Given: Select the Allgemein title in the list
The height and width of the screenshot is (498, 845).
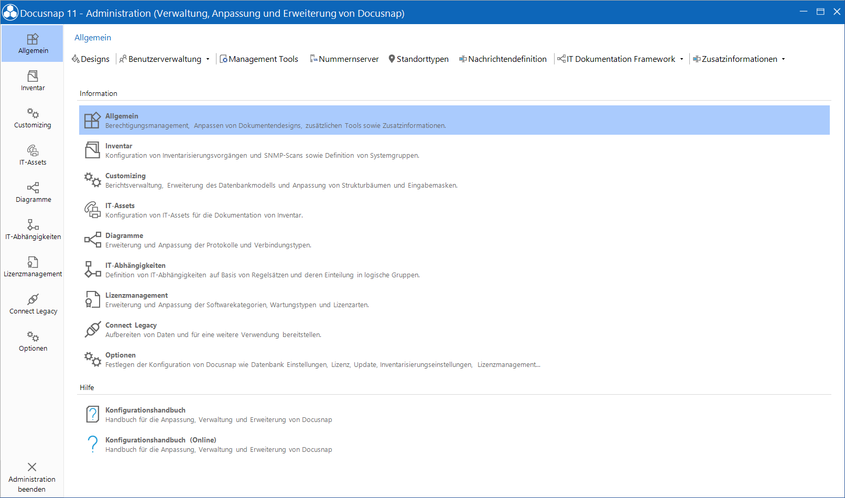Looking at the screenshot, I should pyautogui.click(x=122, y=116).
